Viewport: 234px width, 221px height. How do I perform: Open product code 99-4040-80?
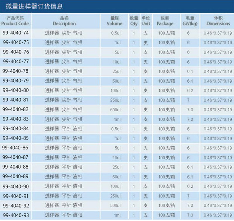pos(16,90)
